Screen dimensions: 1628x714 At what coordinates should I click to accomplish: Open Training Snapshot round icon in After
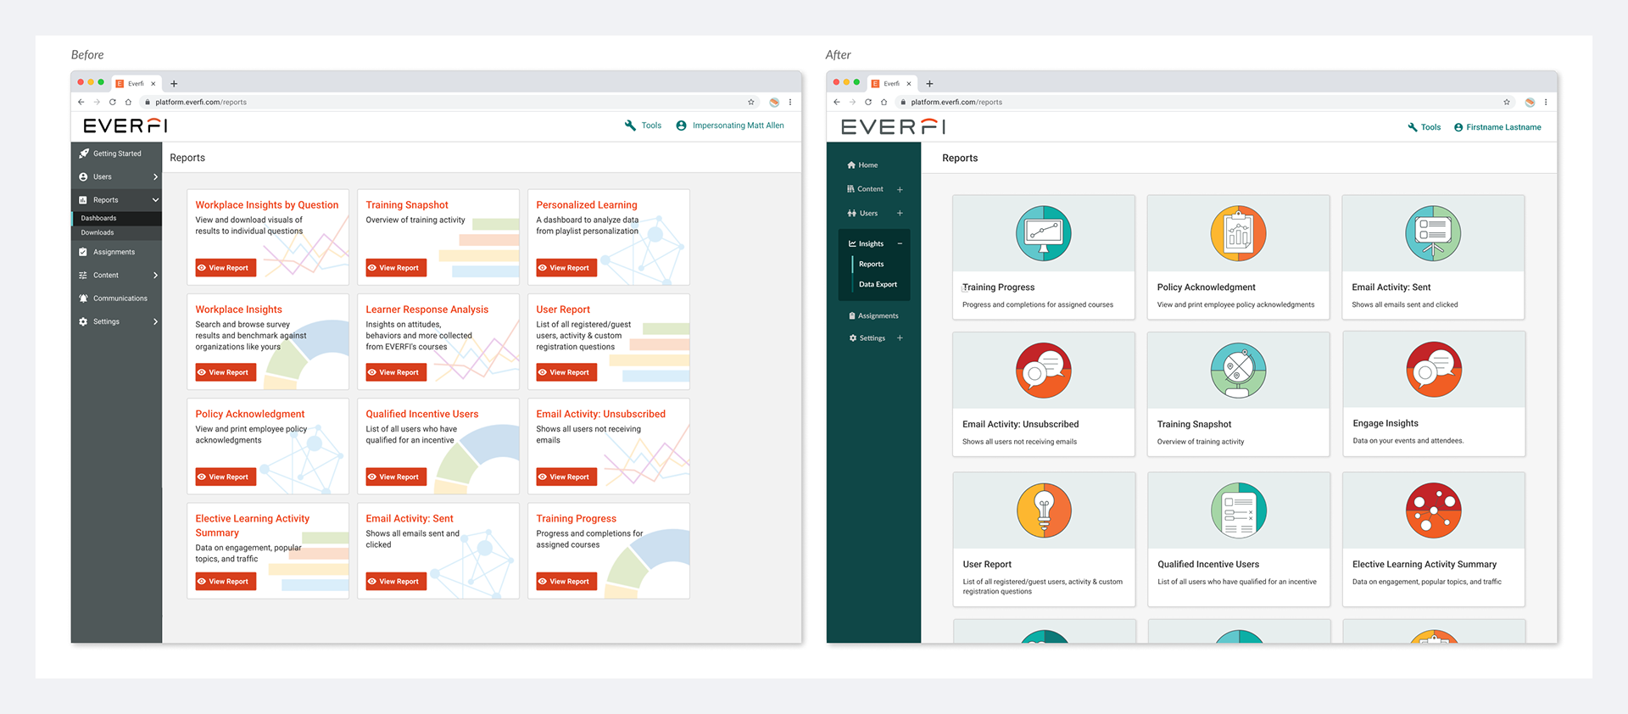click(x=1239, y=371)
